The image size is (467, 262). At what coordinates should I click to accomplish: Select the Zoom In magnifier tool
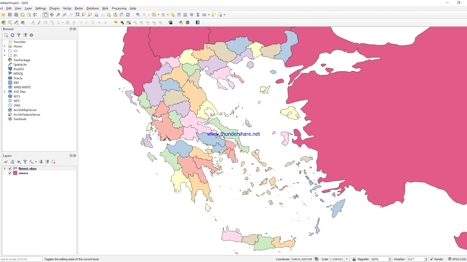coord(58,15)
